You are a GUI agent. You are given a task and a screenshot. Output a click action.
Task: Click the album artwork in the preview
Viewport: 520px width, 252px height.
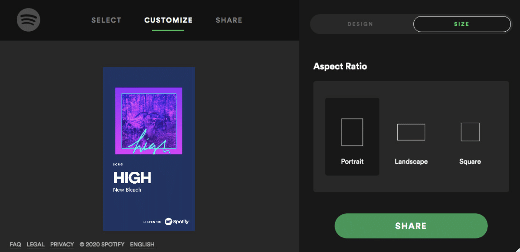coord(149,121)
